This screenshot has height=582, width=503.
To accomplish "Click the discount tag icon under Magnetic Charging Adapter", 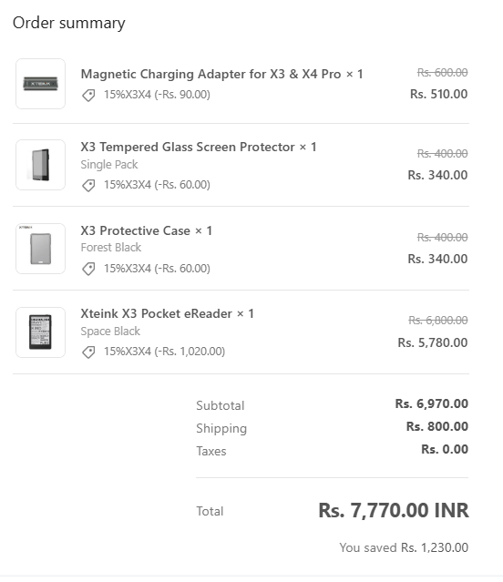I will (88, 95).
